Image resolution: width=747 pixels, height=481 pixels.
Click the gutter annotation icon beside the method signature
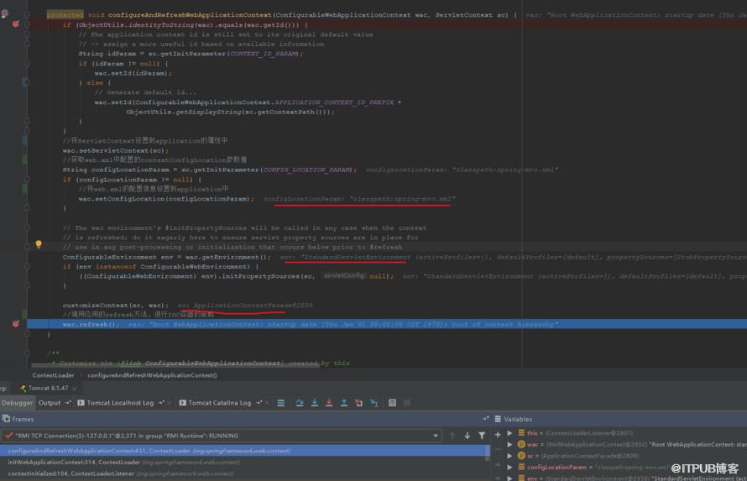pyautogui.click(x=5, y=13)
